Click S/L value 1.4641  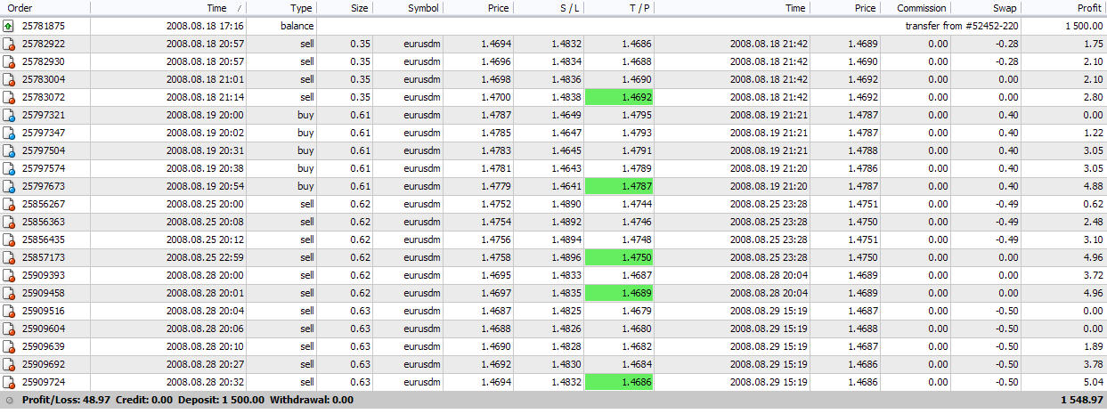point(566,186)
